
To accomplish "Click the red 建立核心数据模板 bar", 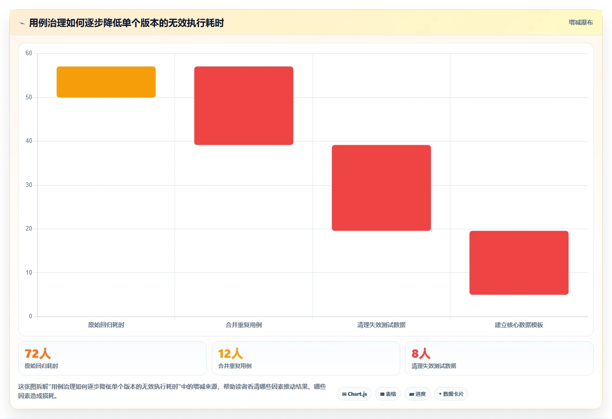I will pos(519,263).
